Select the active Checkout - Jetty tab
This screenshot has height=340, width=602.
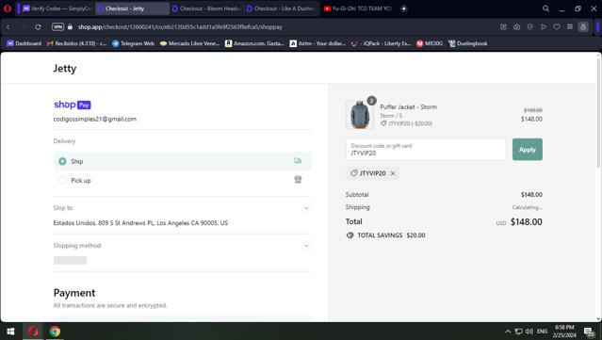click(x=132, y=8)
